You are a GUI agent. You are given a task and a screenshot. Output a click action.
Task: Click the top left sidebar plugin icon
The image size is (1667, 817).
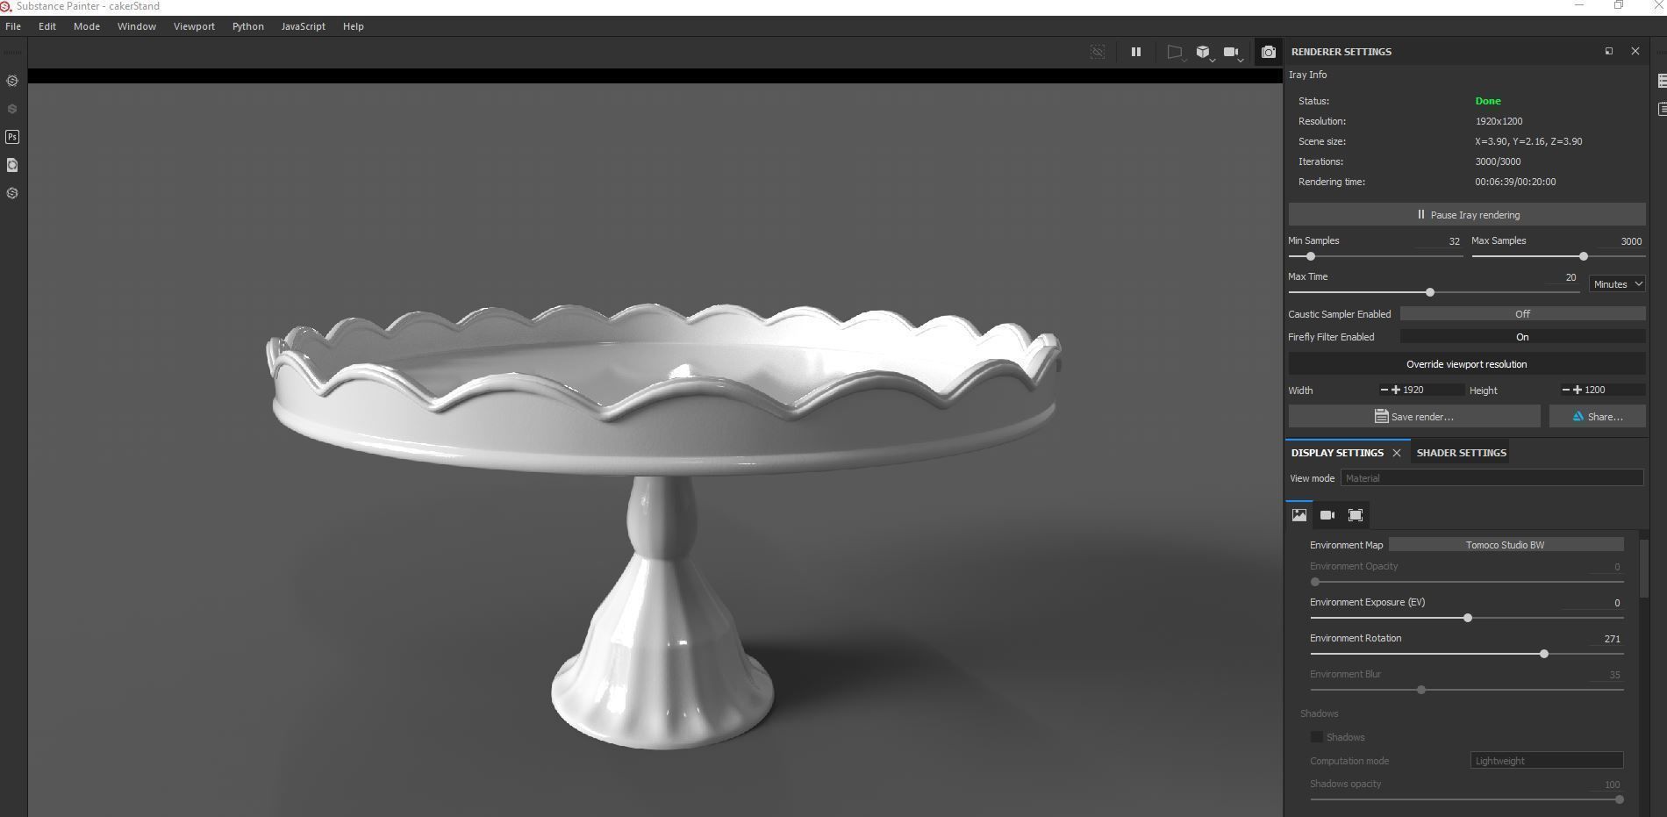pos(12,81)
